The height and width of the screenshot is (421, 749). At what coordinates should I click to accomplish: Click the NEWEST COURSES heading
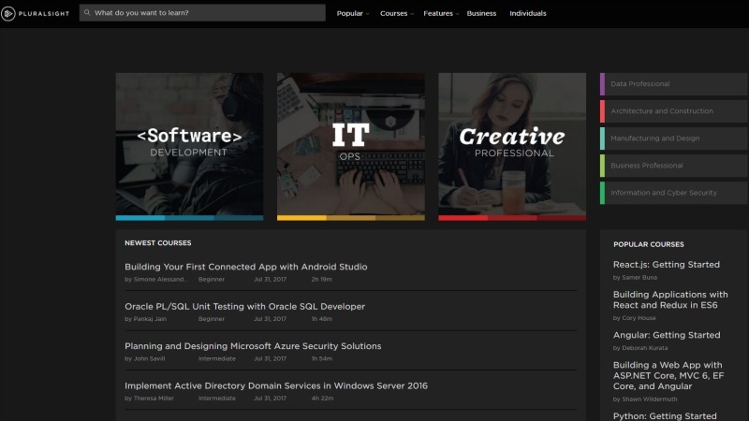pos(158,243)
